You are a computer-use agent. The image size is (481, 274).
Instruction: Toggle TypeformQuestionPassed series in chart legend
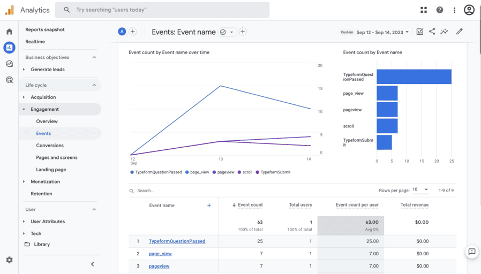tap(158, 172)
